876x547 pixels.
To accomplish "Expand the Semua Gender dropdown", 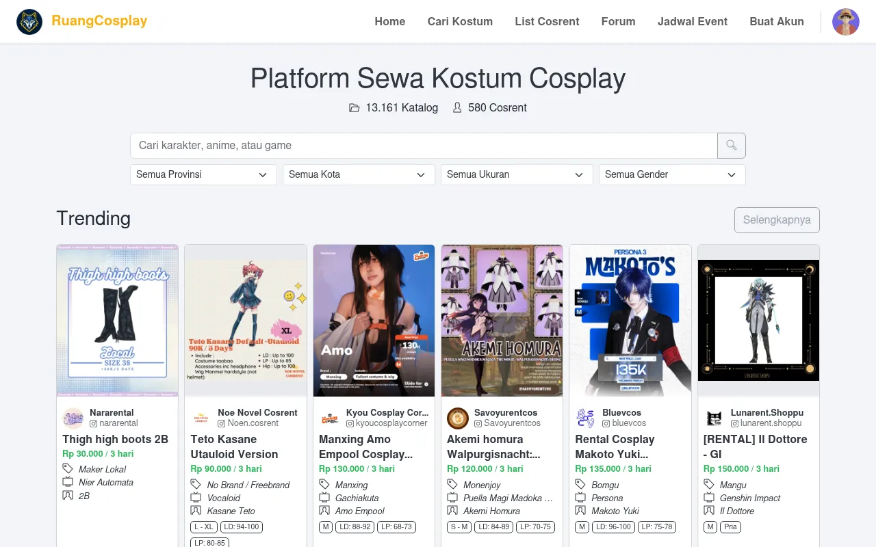I will (x=672, y=174).
